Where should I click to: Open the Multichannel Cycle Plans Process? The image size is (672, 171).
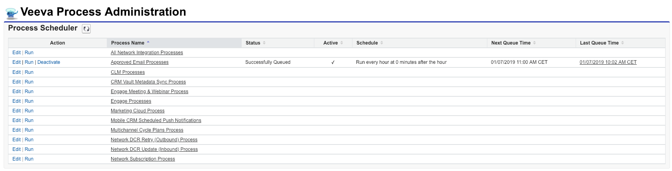click(x=147, y=130)
